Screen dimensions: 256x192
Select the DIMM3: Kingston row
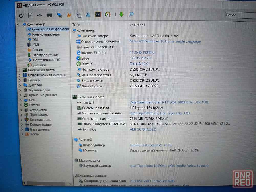coord(153,124)
